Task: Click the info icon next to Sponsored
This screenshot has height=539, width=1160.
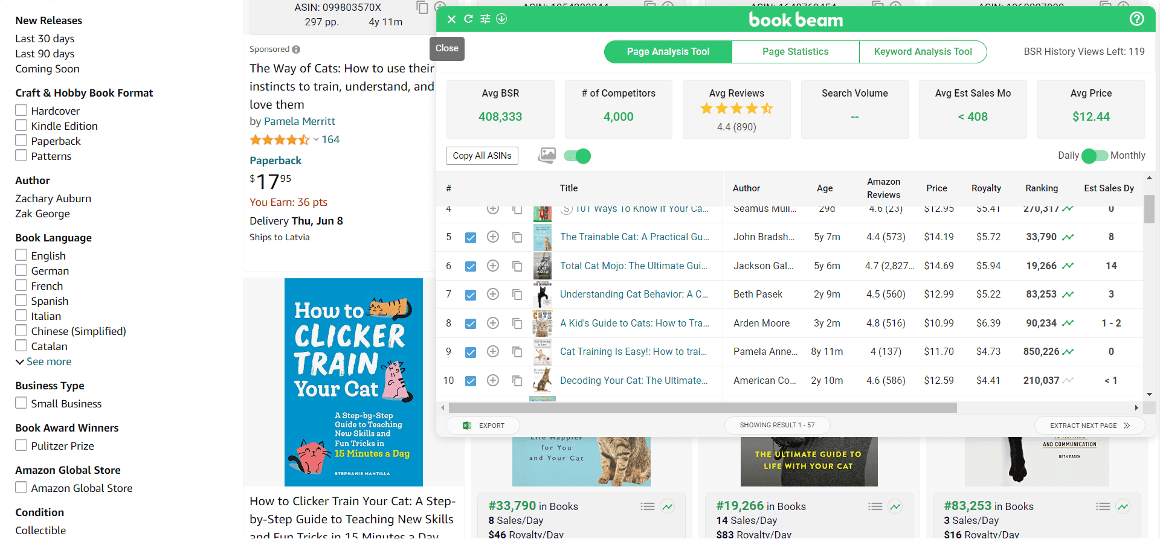Action: 296,49
